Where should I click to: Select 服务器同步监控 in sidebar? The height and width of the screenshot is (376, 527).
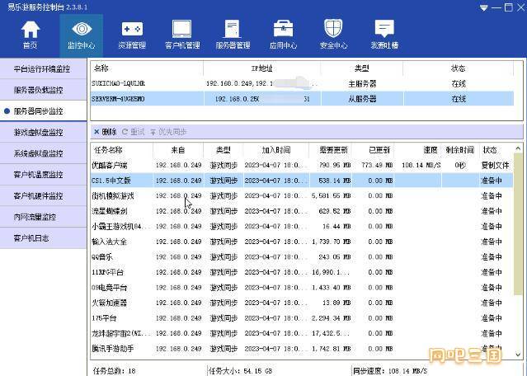43,111
